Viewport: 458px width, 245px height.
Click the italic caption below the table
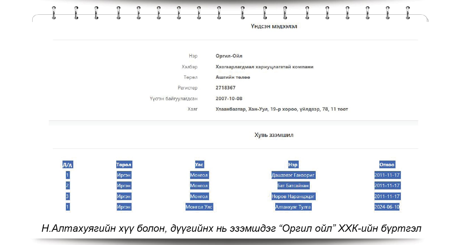(231, 228)
